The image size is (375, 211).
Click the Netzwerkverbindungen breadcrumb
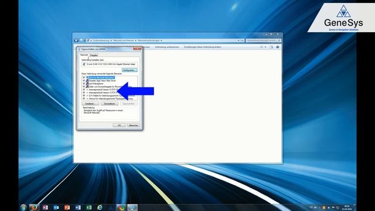tap(148, 40)
